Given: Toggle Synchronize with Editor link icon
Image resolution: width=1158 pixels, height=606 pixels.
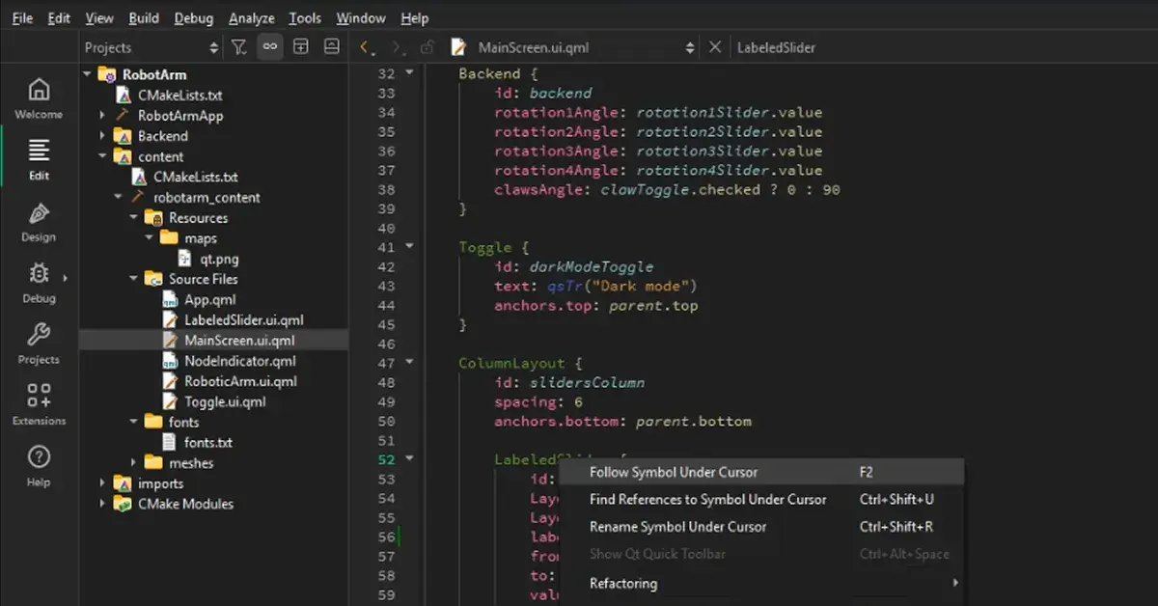Looking at the screenshot, I should pos(269,46).
